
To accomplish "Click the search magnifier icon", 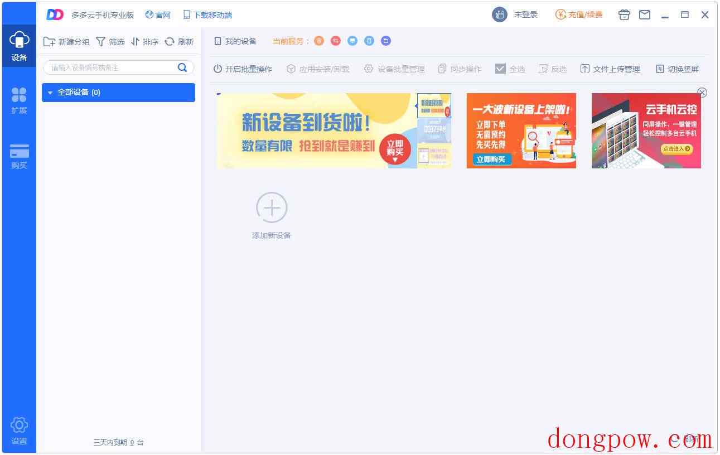I will pos(182,67).
